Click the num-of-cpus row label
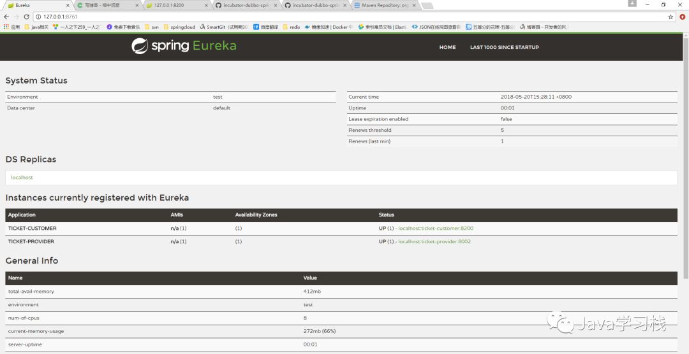The image size is (689, 354). tap(24, 318)
